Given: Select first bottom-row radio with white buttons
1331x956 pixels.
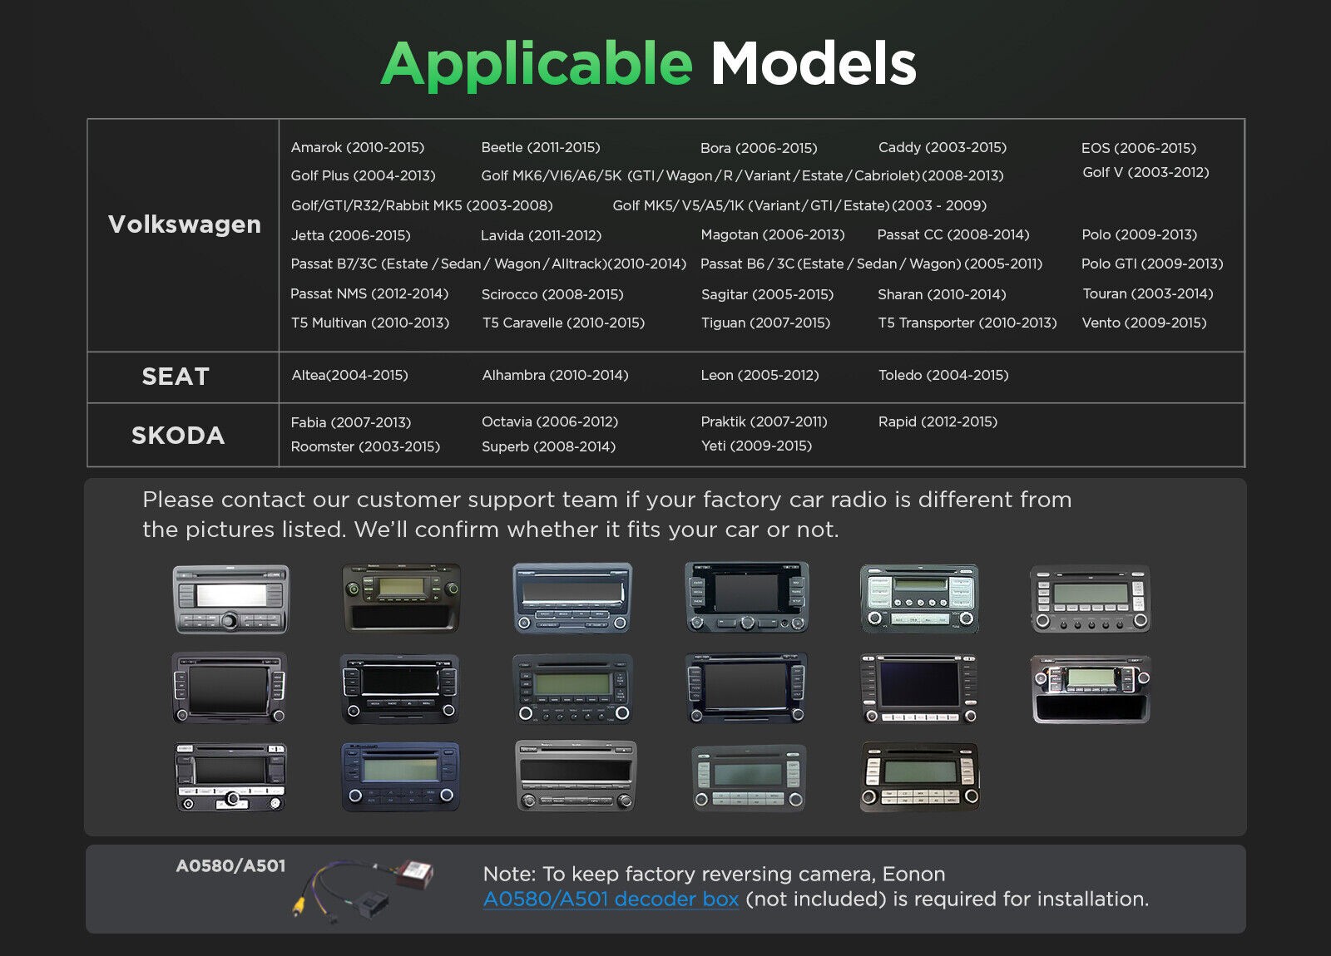Looking at the screenshot, I should click(230, 777).
